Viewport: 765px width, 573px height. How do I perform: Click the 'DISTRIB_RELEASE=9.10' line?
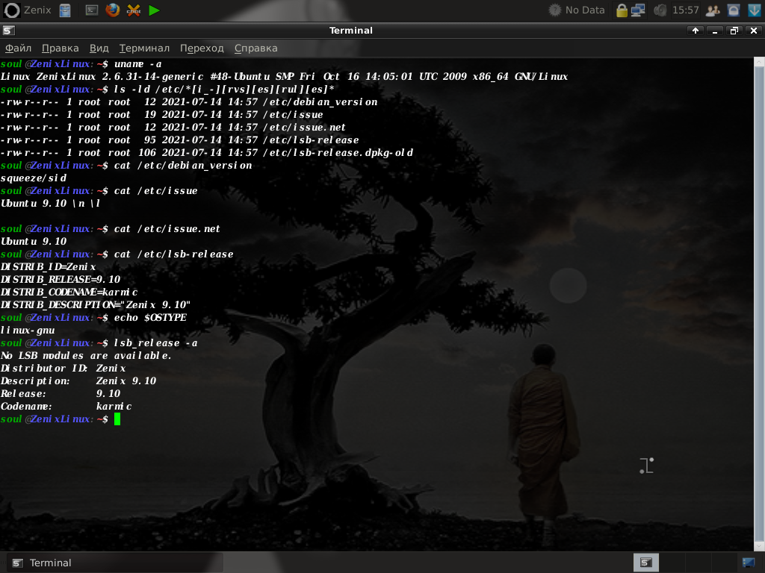[x=61, y=280]
